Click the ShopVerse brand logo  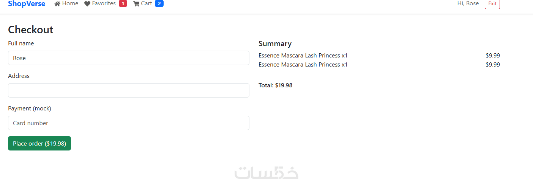pos(27,4)
